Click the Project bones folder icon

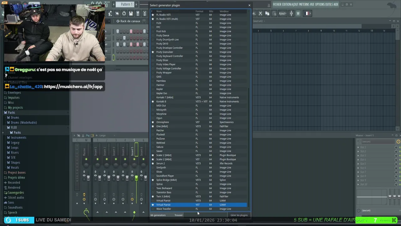tap(5, 172)
